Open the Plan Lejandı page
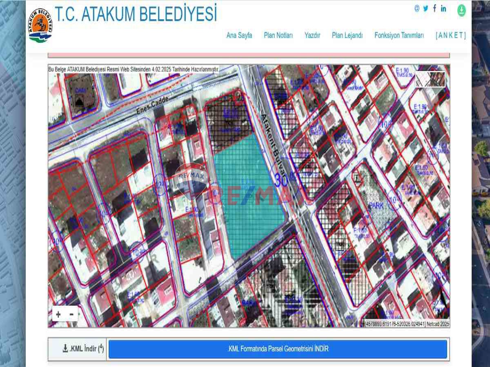This screenshot has height=367, width=490. 347,35
